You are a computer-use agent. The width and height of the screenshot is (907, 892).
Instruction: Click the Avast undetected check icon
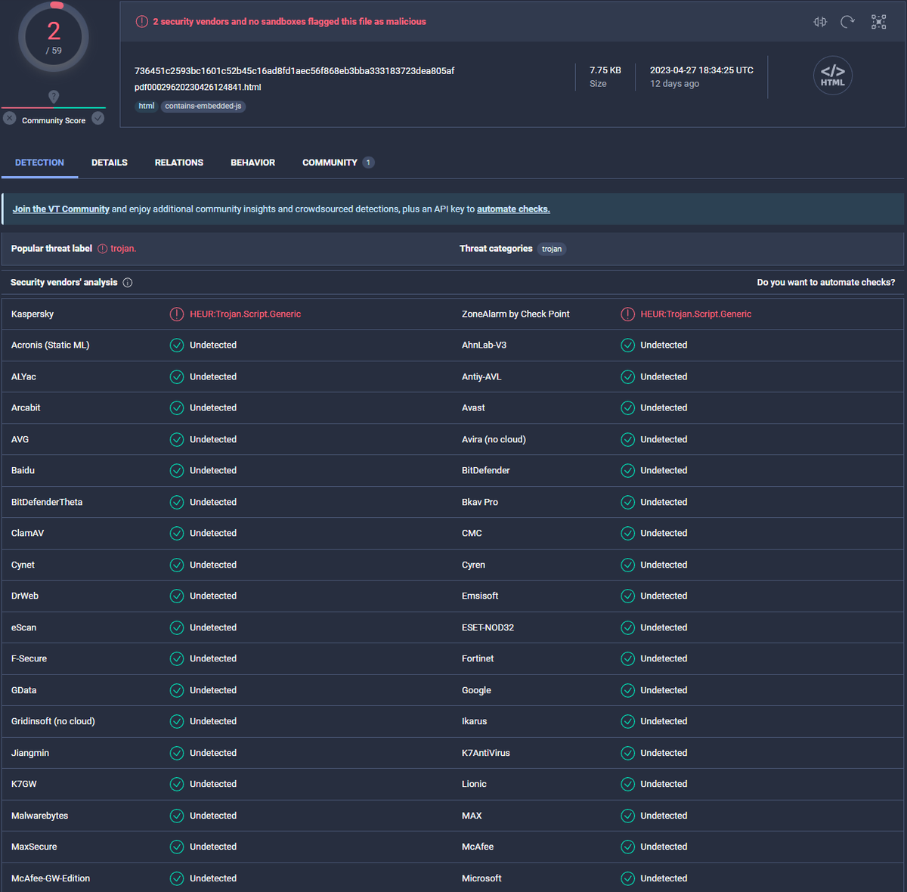coord(627,408)
